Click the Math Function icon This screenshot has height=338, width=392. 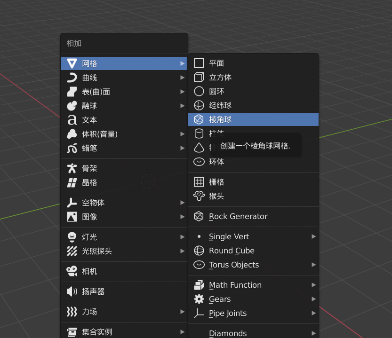[x=199, y=285]
